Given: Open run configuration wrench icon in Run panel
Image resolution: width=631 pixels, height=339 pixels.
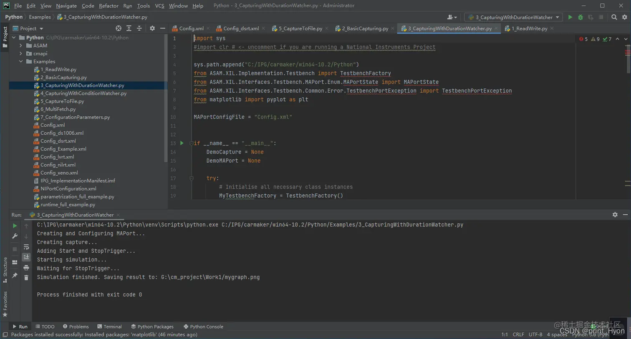Looking at the screenshot, I should 15,236.
